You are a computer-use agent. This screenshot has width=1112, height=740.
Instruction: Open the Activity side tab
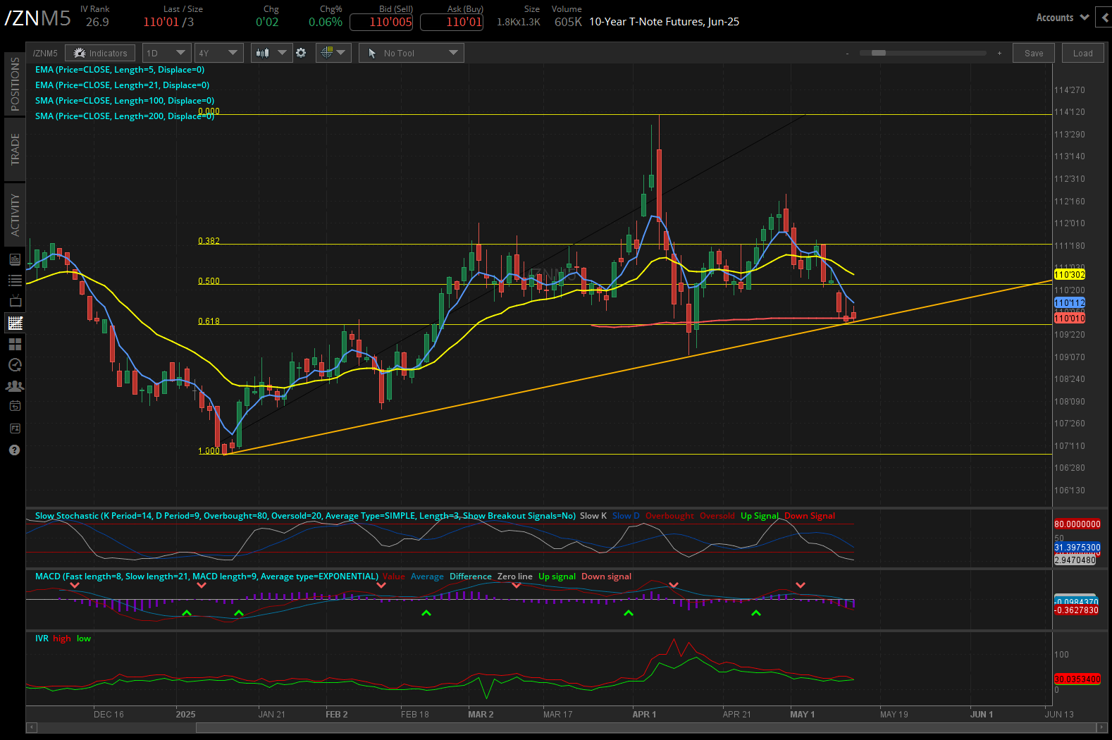15,215
